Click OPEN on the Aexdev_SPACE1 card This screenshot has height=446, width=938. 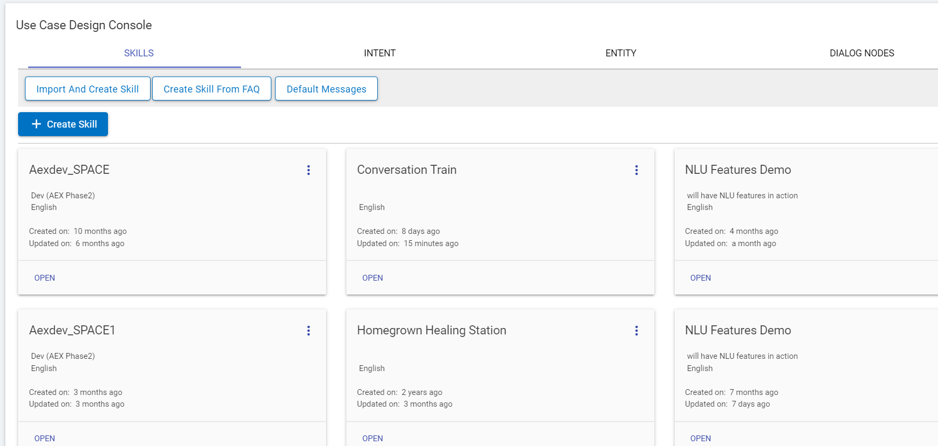click(45, 439)
